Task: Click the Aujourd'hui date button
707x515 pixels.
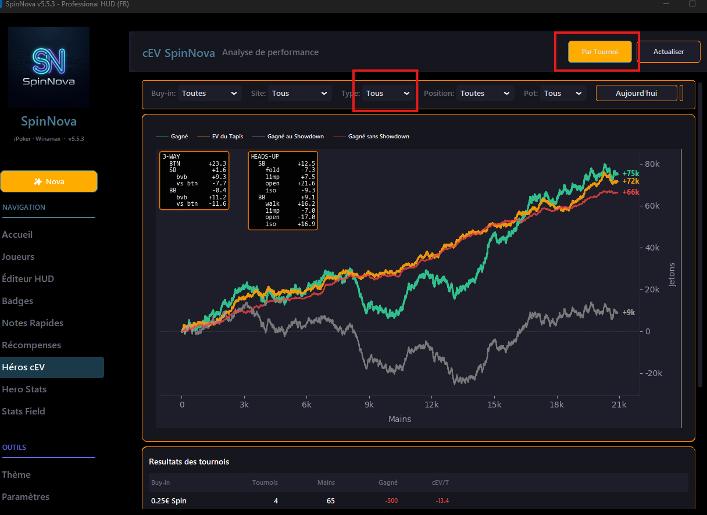Action: [637, 93]
